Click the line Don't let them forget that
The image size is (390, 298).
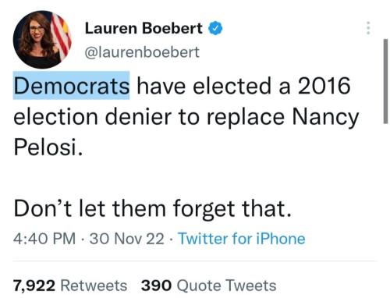tap(152, 208)
